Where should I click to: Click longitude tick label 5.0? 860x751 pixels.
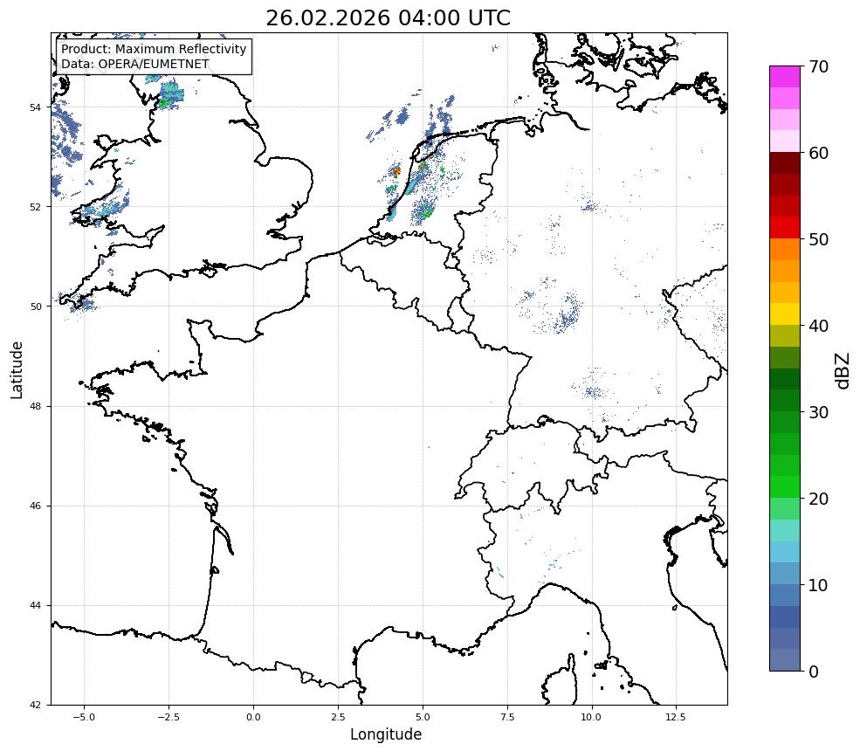click(423, 717)
